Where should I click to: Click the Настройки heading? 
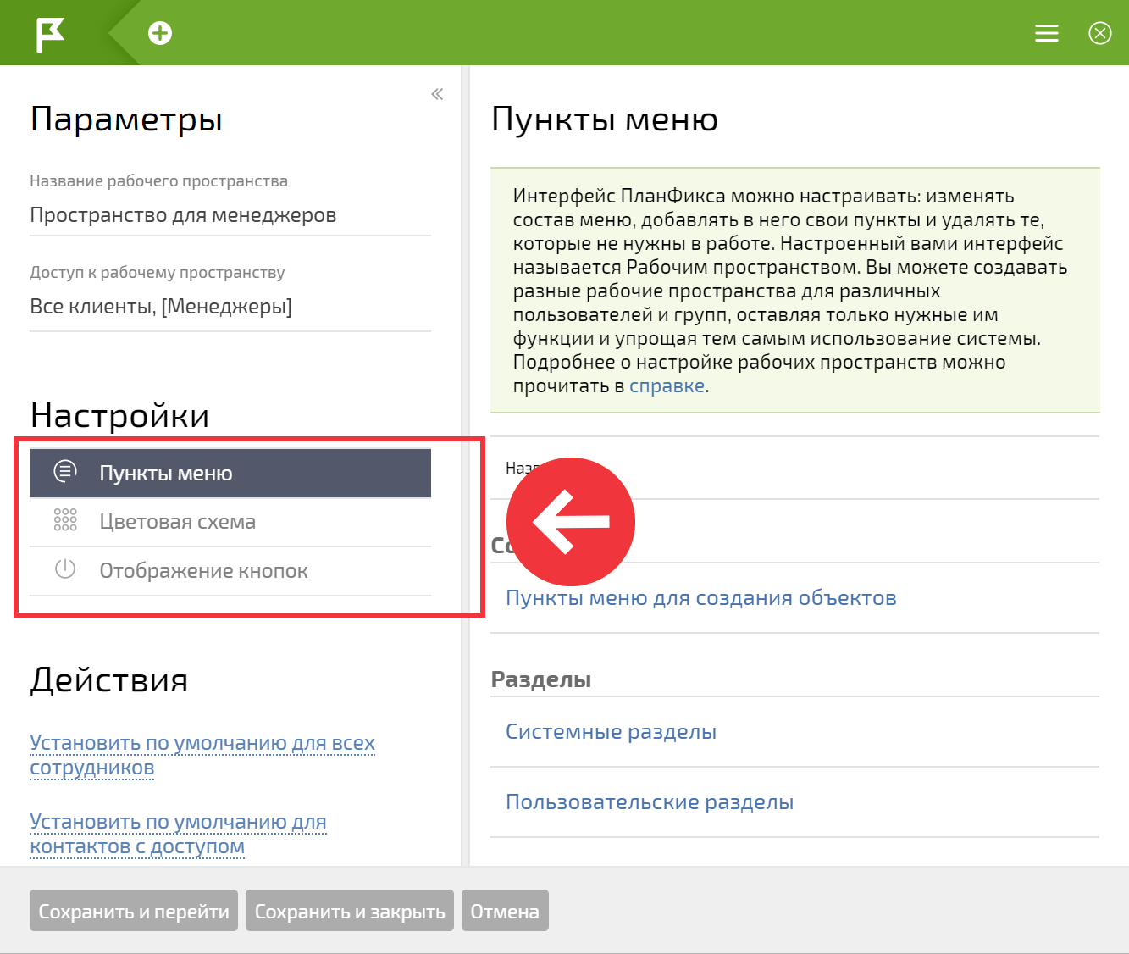[119, 415]
